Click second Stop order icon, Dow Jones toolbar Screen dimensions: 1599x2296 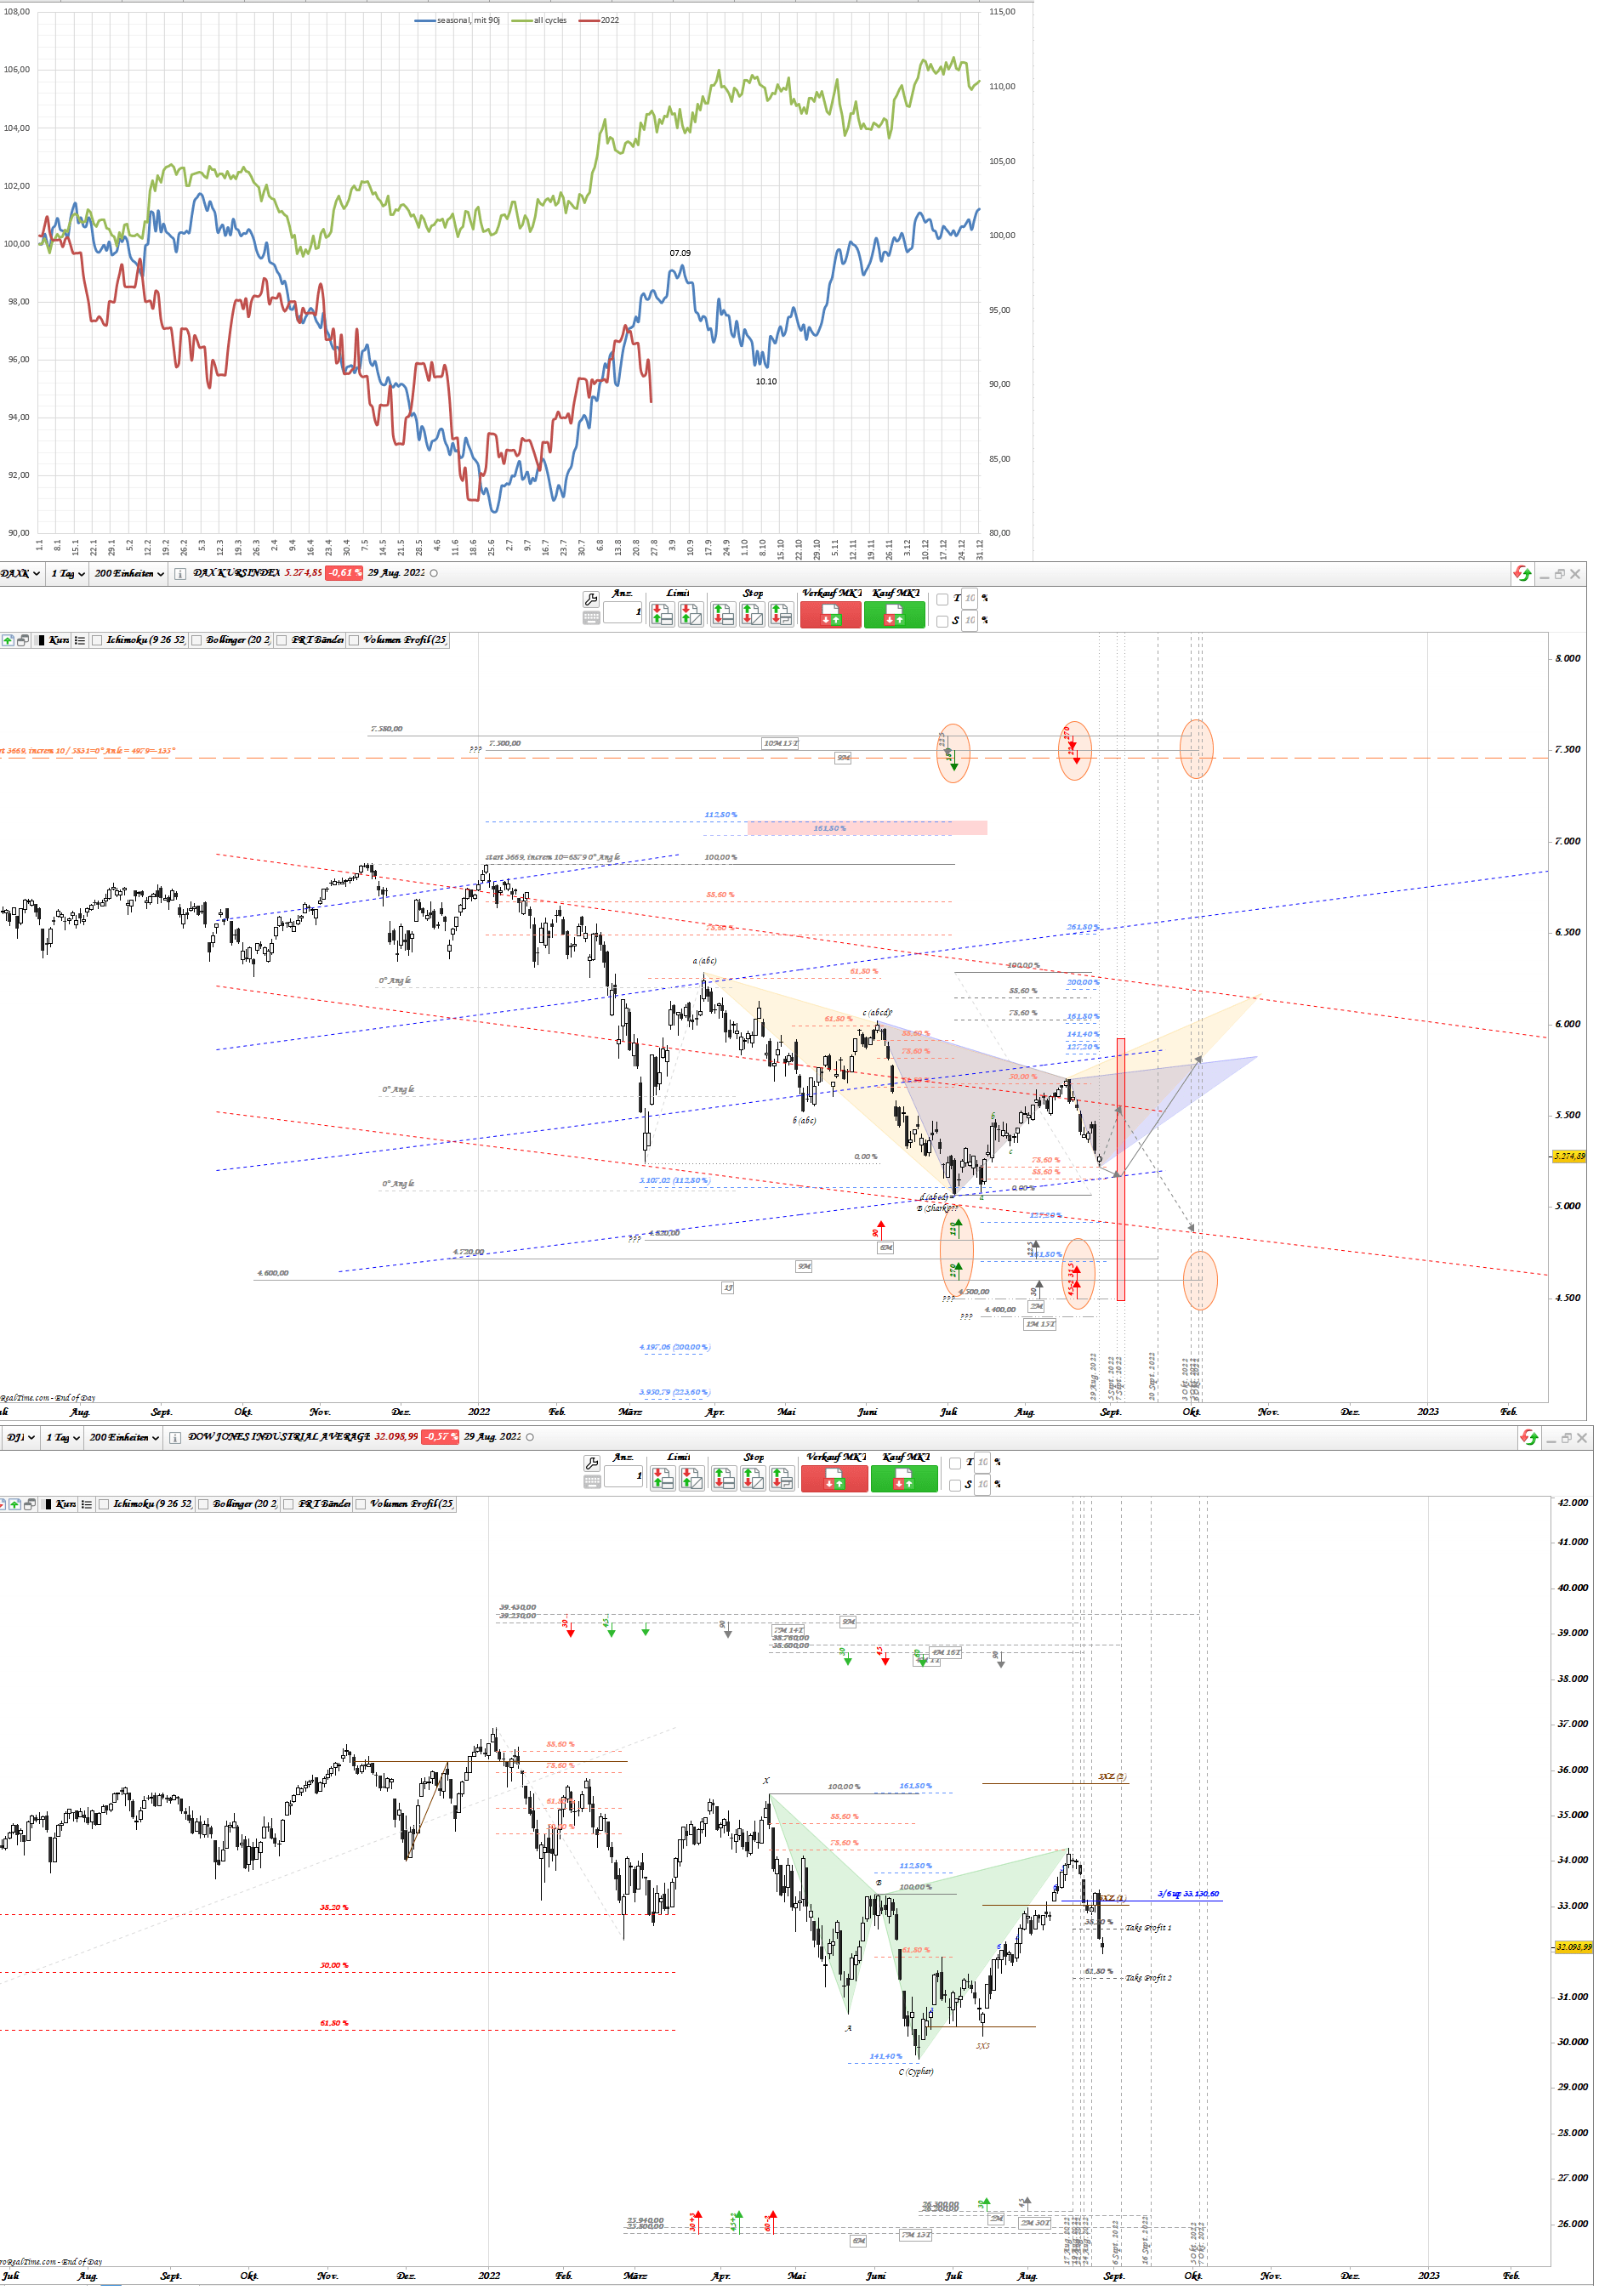(x=753, y=1478)
